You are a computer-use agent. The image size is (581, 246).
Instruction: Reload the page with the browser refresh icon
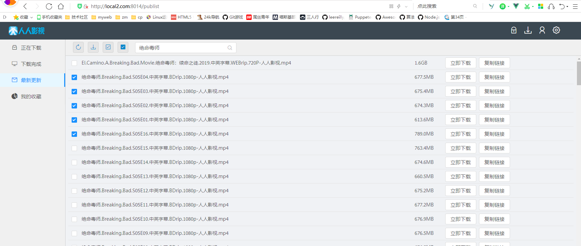pos(49,6)
